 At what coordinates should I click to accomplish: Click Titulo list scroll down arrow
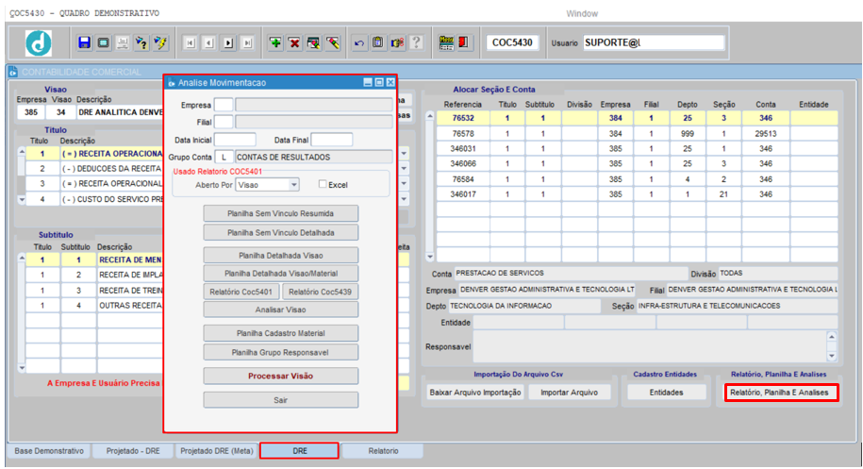[22, 200]
